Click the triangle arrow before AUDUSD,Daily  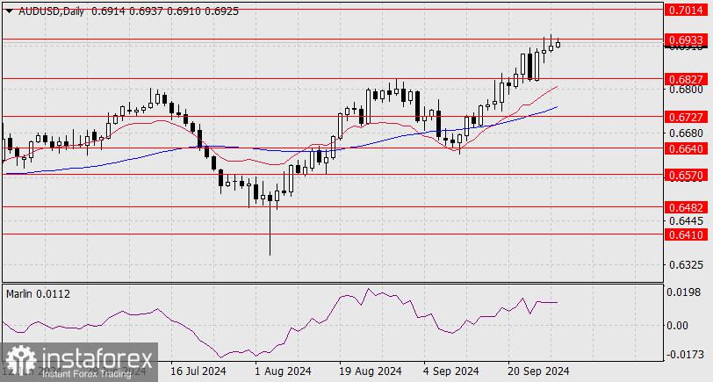pos(10,11)
